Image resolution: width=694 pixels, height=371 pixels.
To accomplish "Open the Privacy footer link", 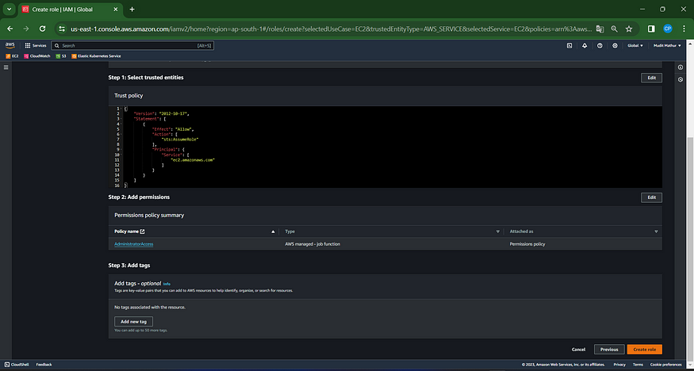I will [x=619, y=365].
